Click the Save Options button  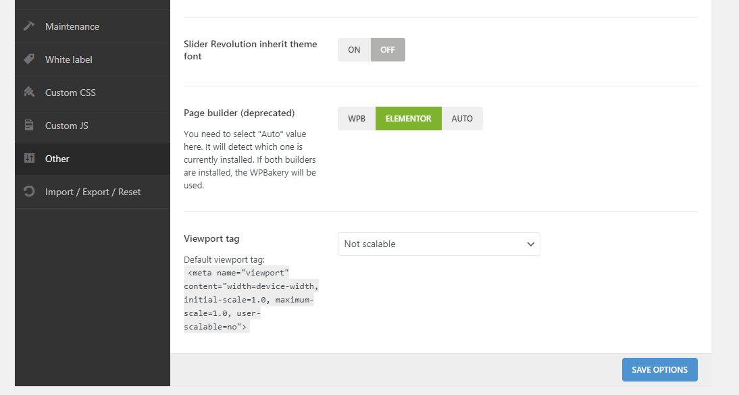tap(659, 370)
